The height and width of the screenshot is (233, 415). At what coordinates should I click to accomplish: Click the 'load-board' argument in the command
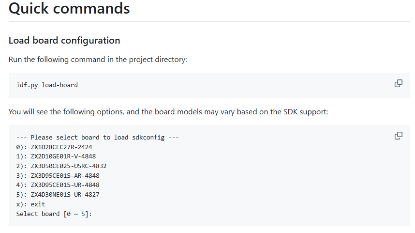point(59,85)
